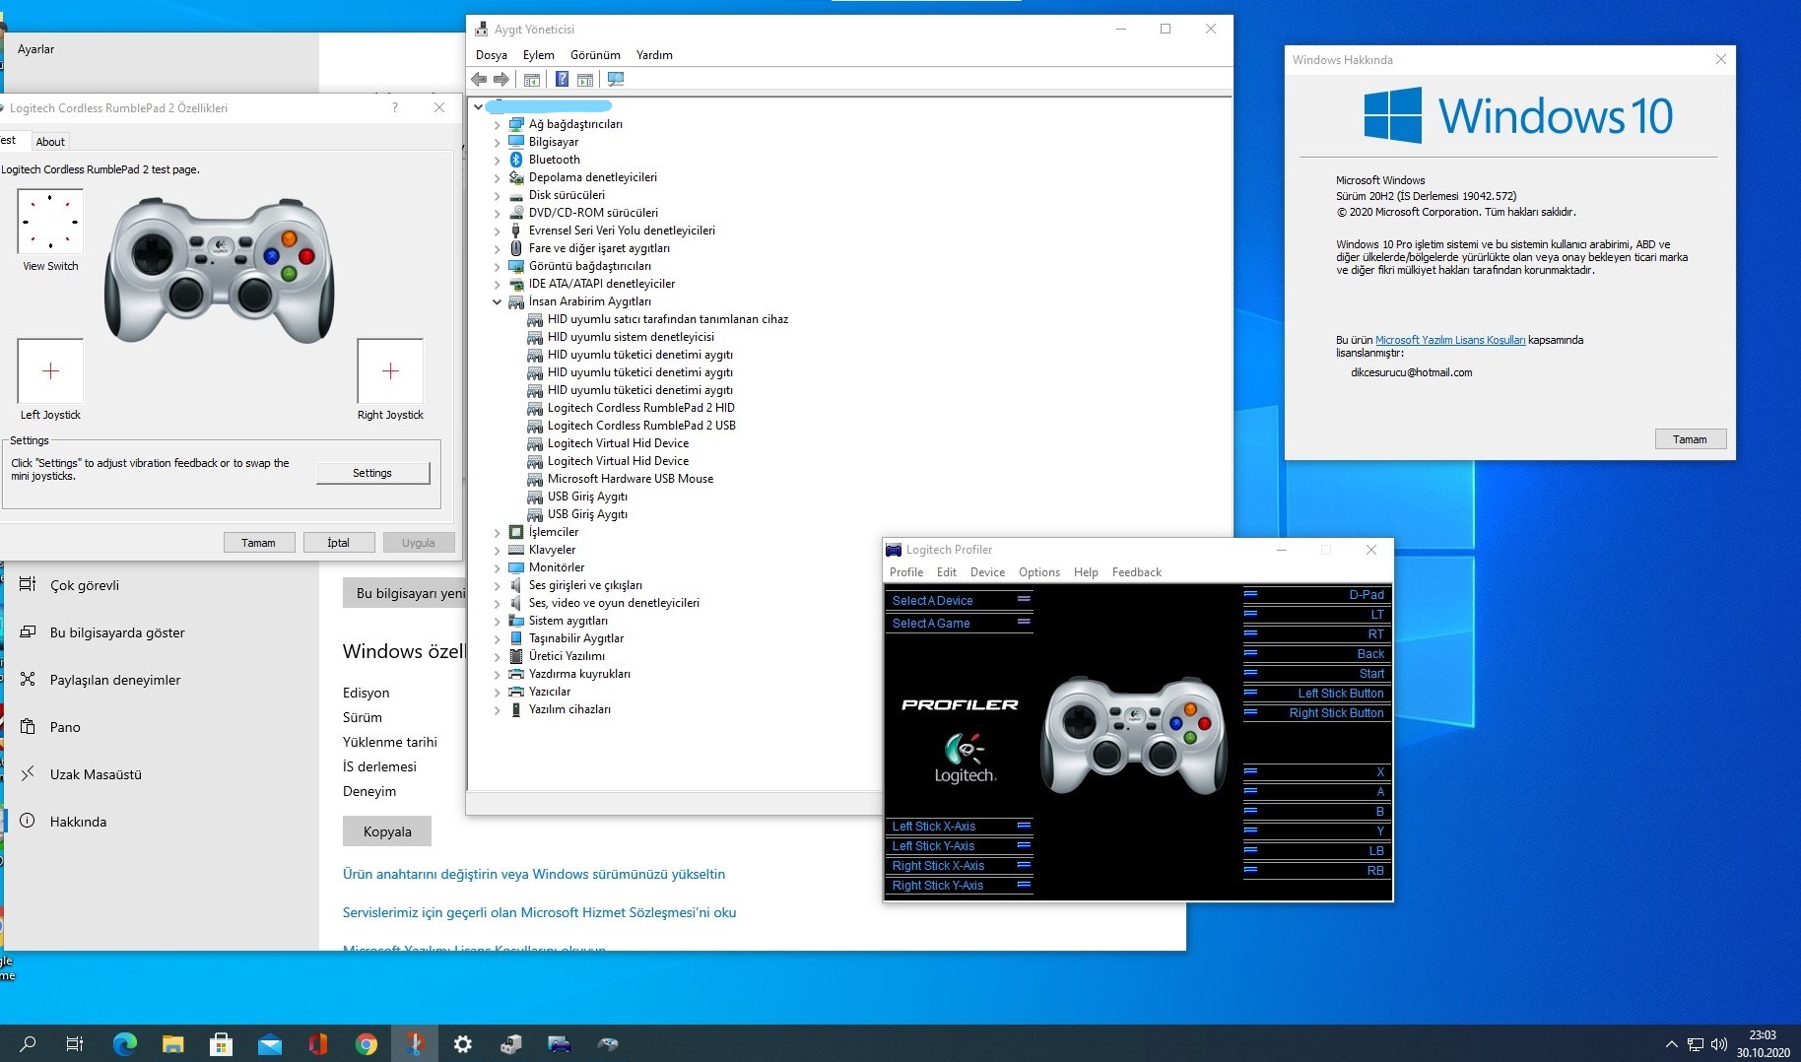Go back in Device Manager toolbar
Screen dimensions: 1801x1062
(479, 80)
